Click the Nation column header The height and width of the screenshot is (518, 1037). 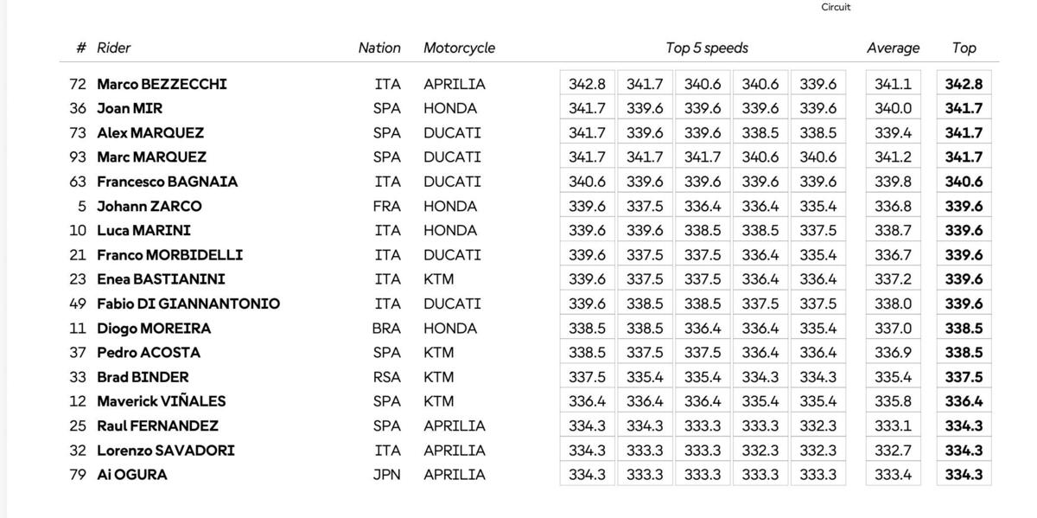pyautogui.click(x=379, y=48)
